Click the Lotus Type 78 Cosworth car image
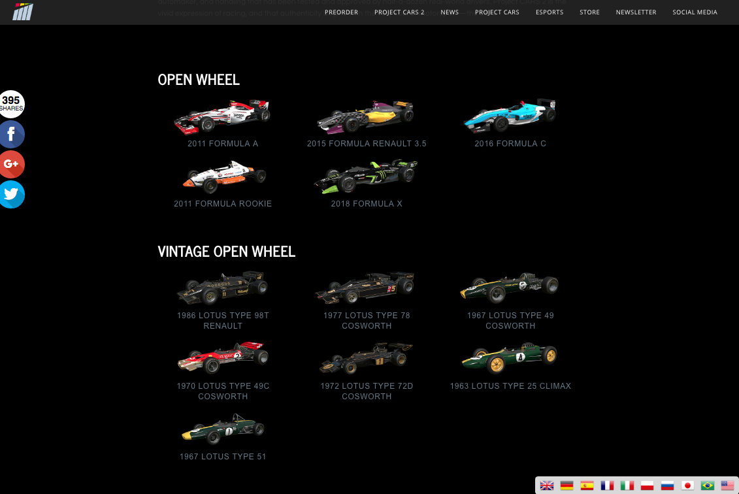This screenshot has height=494, width=739. tap(365, 288)
